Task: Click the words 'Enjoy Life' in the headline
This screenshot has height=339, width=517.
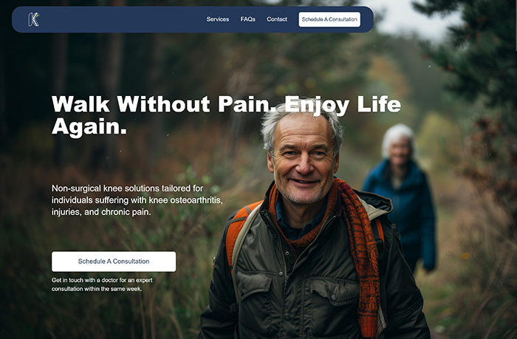Action: pyautogui.click(x=343, y=105)
